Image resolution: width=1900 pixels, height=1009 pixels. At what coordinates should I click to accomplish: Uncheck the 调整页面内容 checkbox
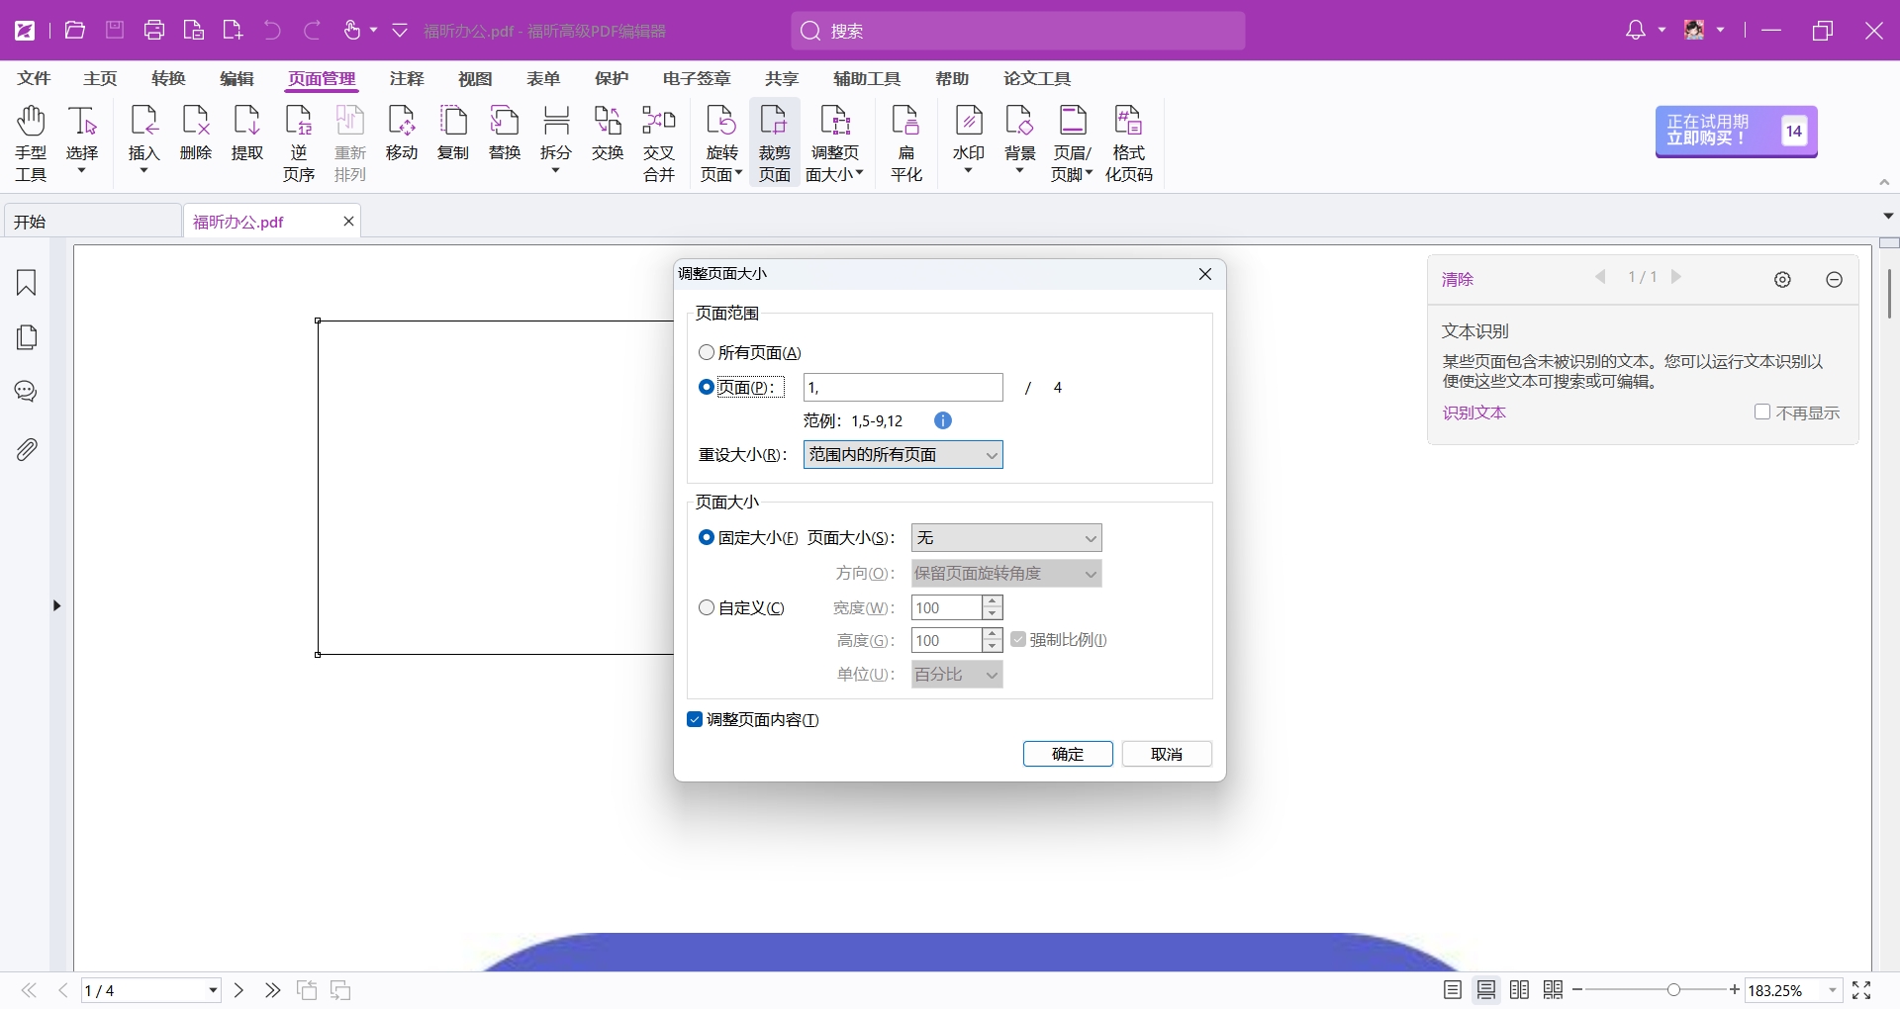pos(695,720)
